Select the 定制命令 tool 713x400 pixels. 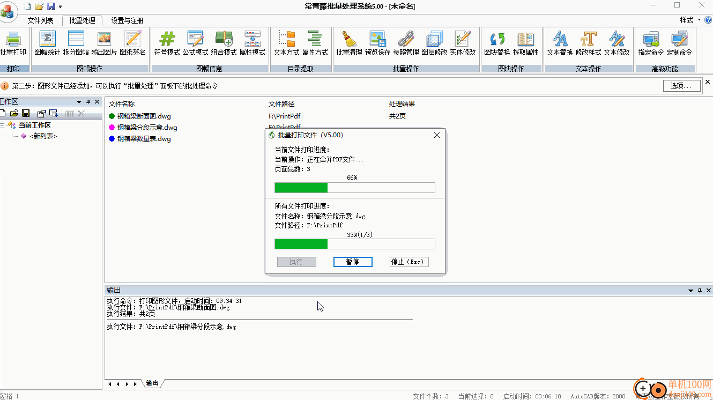(x=679, y=43)
